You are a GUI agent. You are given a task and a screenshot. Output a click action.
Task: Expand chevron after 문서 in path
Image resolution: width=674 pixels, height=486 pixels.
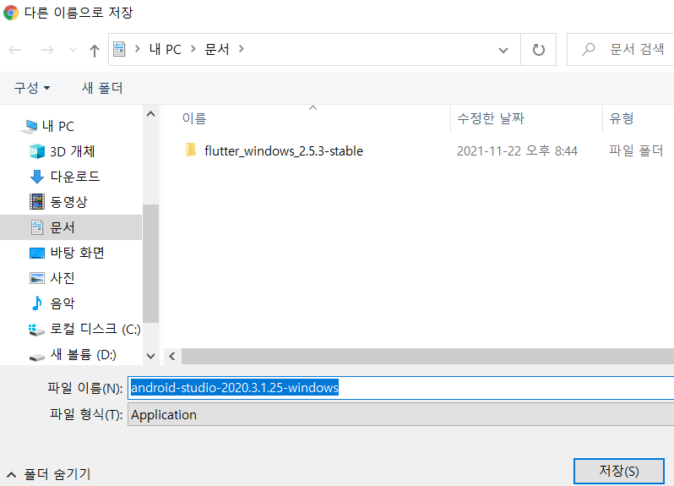point(242,50)
